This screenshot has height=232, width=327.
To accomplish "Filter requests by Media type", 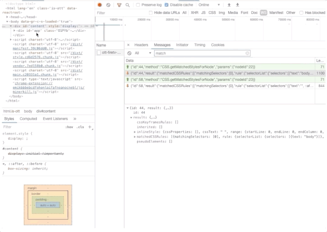I will (x=233, y=13).
